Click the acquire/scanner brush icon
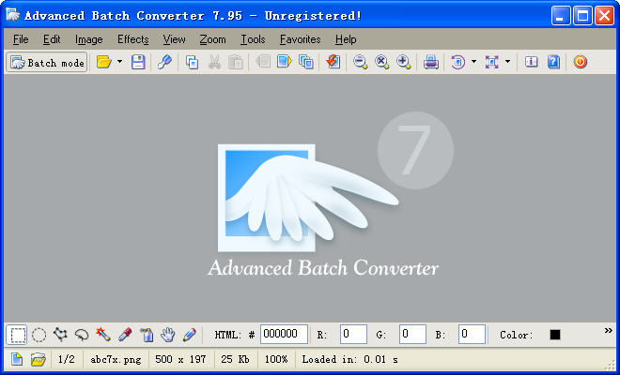Image resolution: width=620 pixels, height=375 pixels. [x=164, y=62]
